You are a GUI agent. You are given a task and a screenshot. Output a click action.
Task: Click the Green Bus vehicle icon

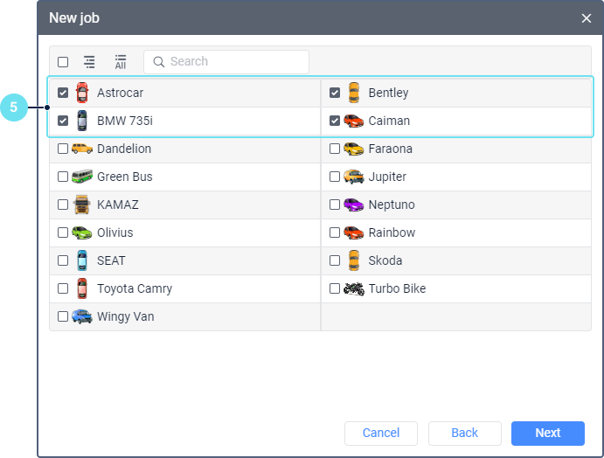point(82,177)
